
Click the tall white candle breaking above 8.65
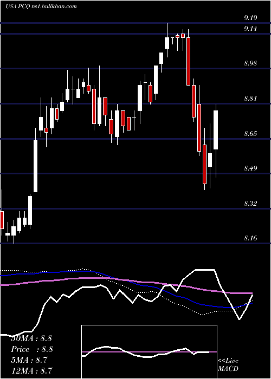[36, 160]
